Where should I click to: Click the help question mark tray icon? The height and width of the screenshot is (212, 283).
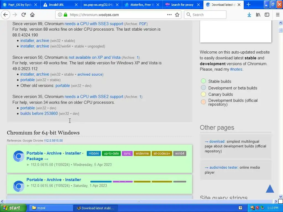click(240, 208)
